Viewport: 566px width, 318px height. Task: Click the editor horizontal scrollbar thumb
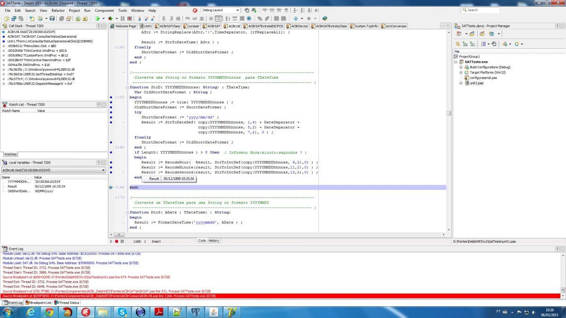pyautogui.click(x=118, y=234)
